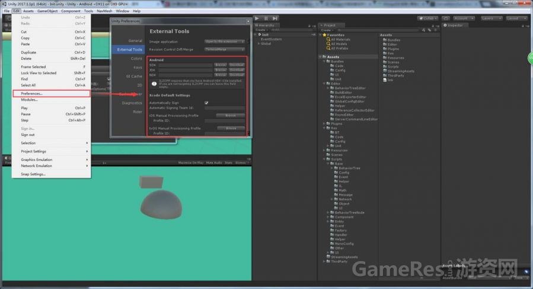533x289 pixels.
Task: Open the Gizmos dropdown in Game view
Action: pos(241,163)
